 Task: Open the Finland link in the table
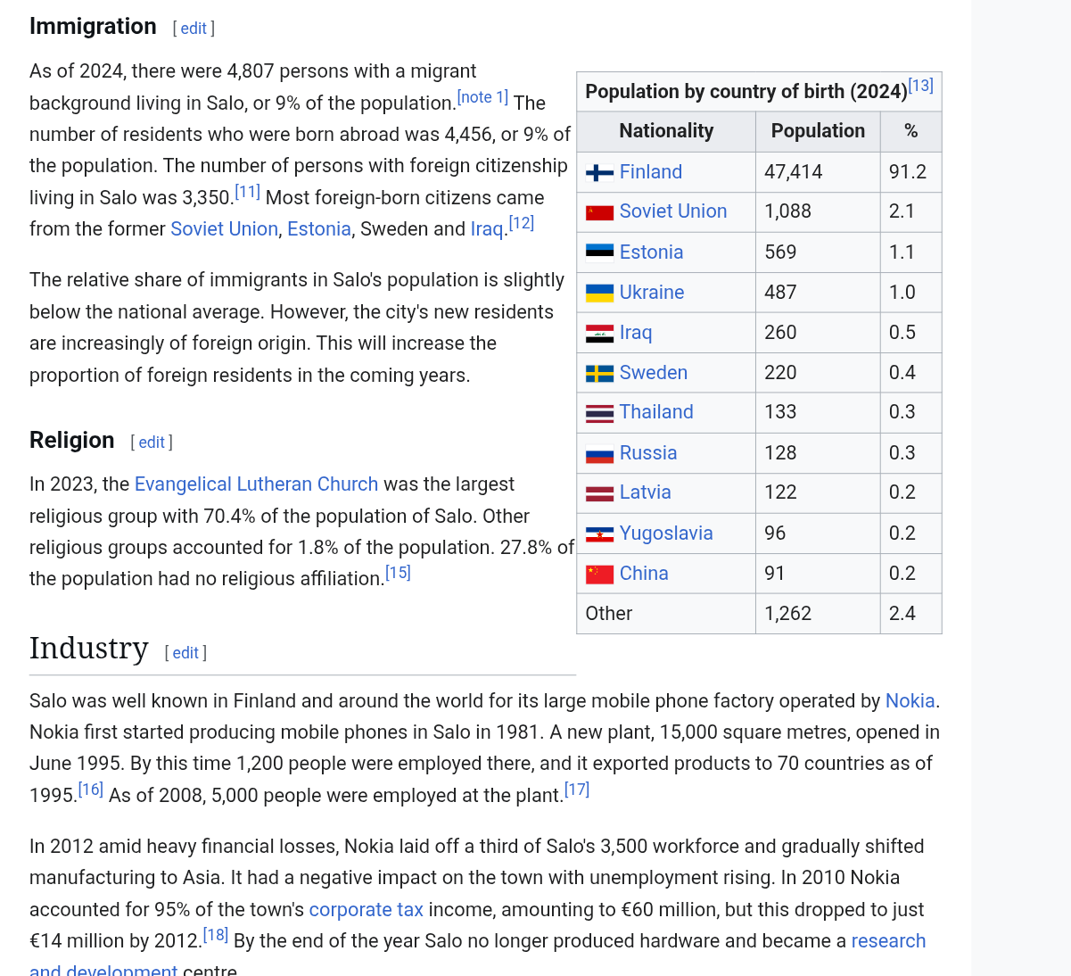coord(651,172)
